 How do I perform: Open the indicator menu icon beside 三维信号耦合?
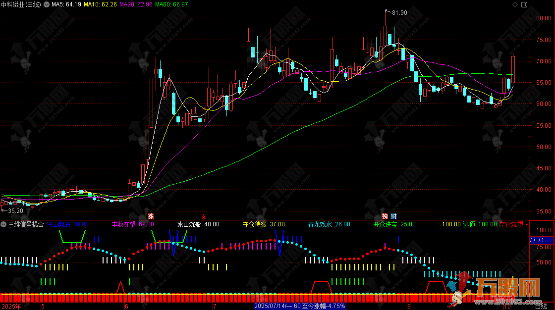[x=4, y=224]
